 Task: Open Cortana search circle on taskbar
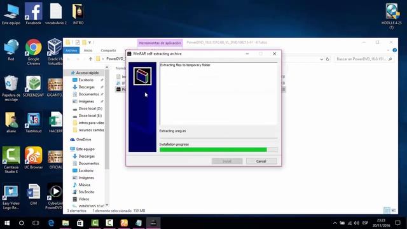tap(21, 223)
